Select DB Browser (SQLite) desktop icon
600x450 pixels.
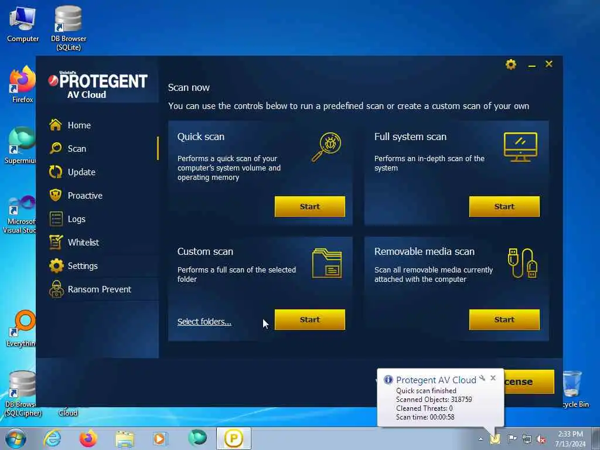(69, 28)
